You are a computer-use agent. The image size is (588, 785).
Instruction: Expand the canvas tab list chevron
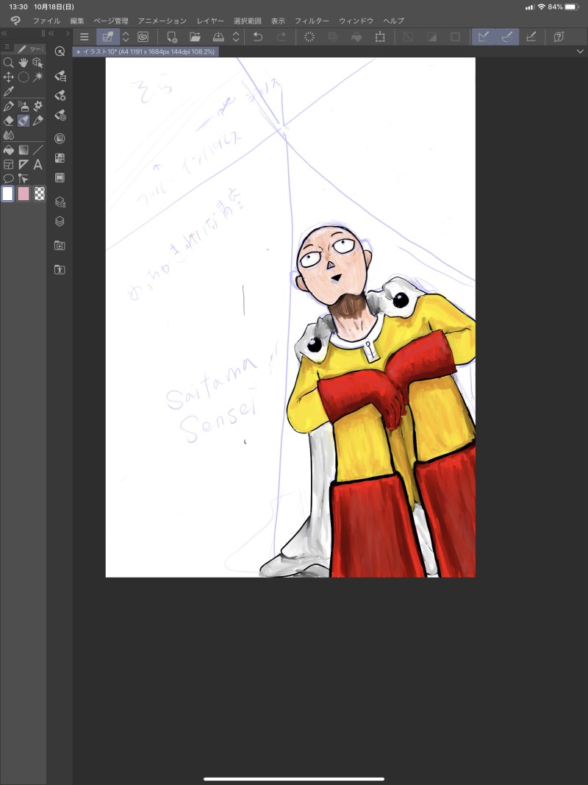580,51
